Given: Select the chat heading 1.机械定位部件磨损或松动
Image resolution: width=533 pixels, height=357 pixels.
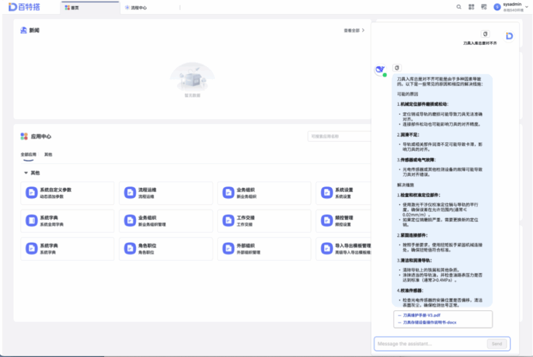Looking at the screenshot, I should coord(423,104).
